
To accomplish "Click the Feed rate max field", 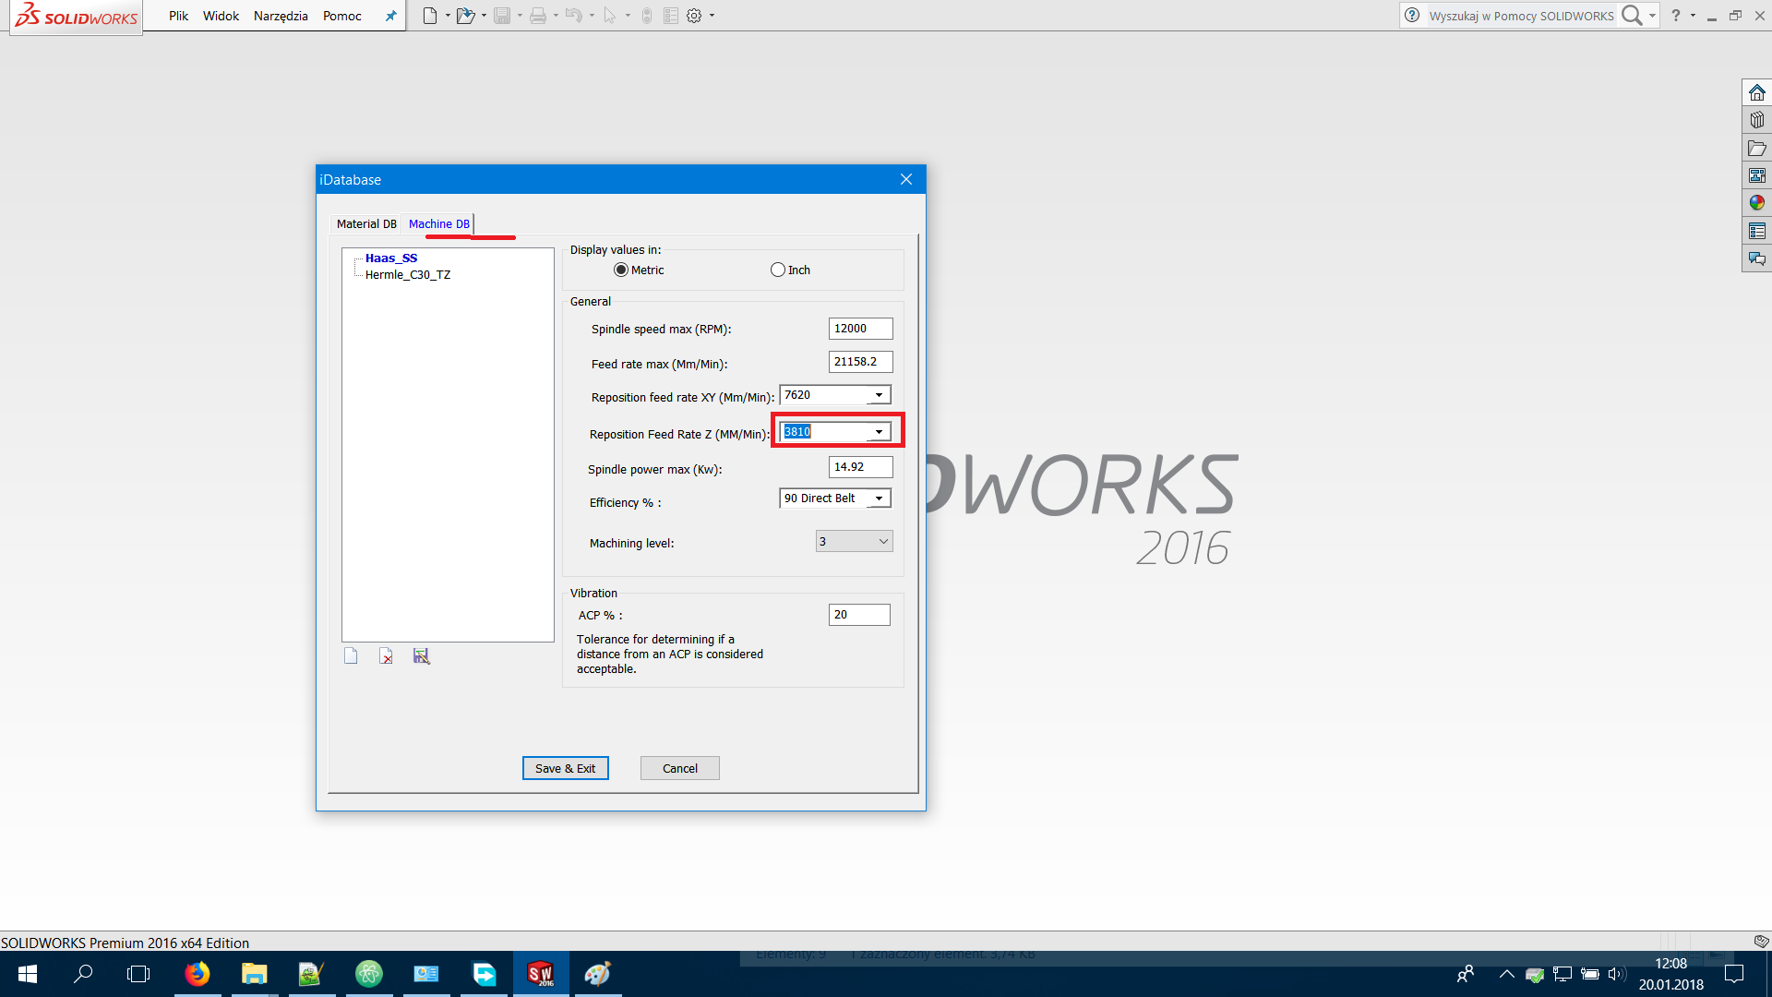I will [861, 362].
